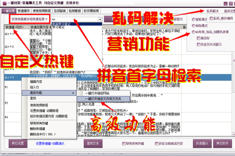The width and height of the screenshot is (235, 156).
Task: Click the submenu arrow beside 高级功能
Action: coord(73,93)
